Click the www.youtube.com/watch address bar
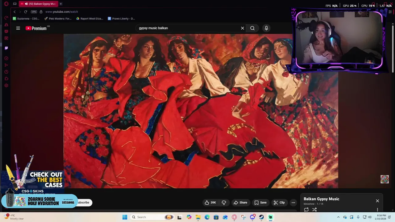 [x=61, y=12]
